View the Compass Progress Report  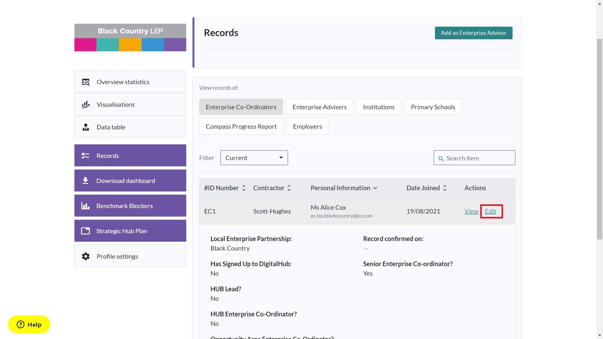coord(241,126)
